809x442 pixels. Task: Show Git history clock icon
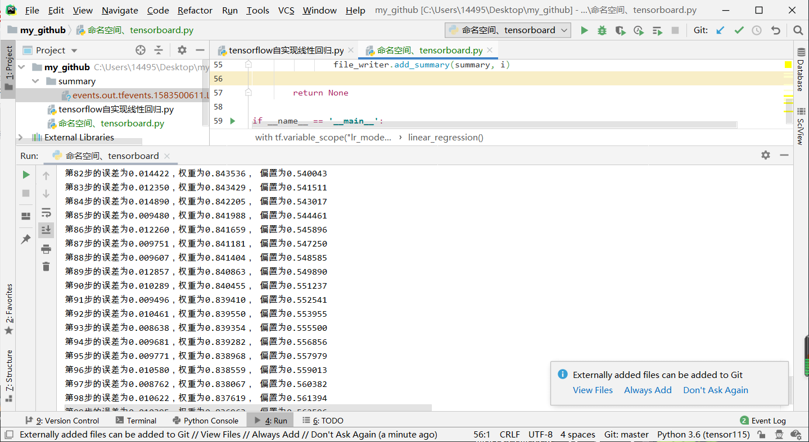click(x=757, y=30)
